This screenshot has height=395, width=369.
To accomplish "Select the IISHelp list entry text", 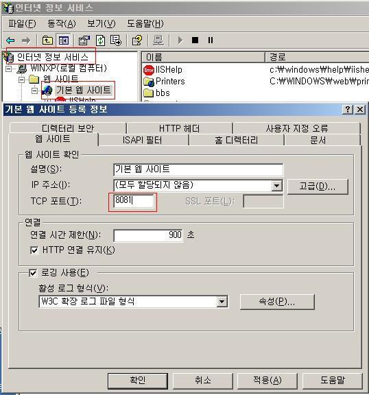I will (x=169, y=70).
